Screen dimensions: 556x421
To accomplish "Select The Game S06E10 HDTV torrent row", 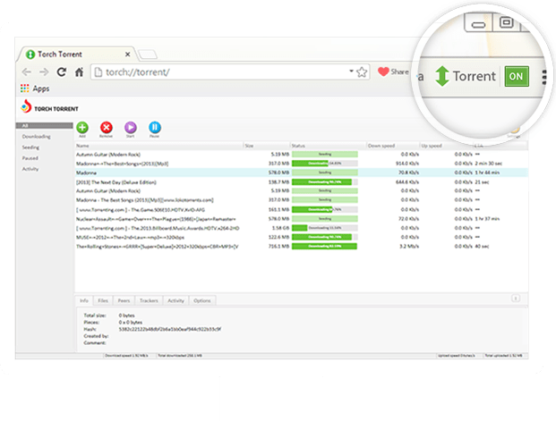I will pos(302,210).
